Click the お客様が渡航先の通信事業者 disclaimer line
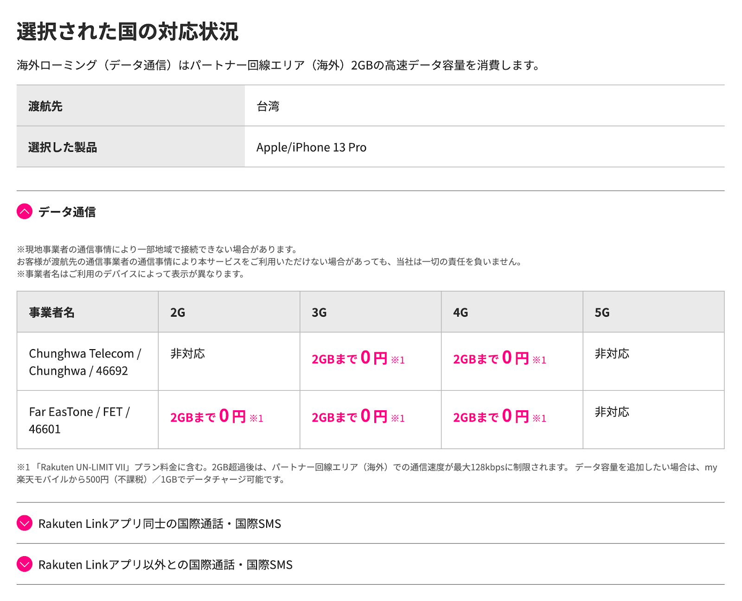Image resolution: width=742 pixels, height=601 pixels. pos(270,262)
